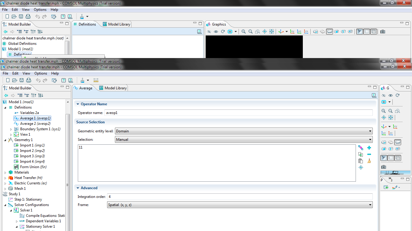The image size is (412, 231).
Task: Collapse Geometry 1 tree node
Action: tap(5, 140)
